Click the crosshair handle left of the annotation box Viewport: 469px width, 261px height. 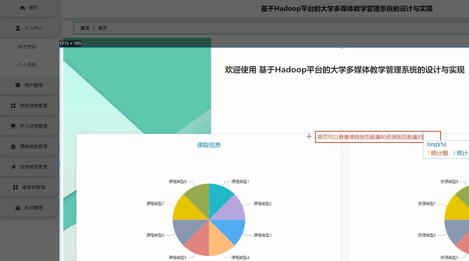309,136
